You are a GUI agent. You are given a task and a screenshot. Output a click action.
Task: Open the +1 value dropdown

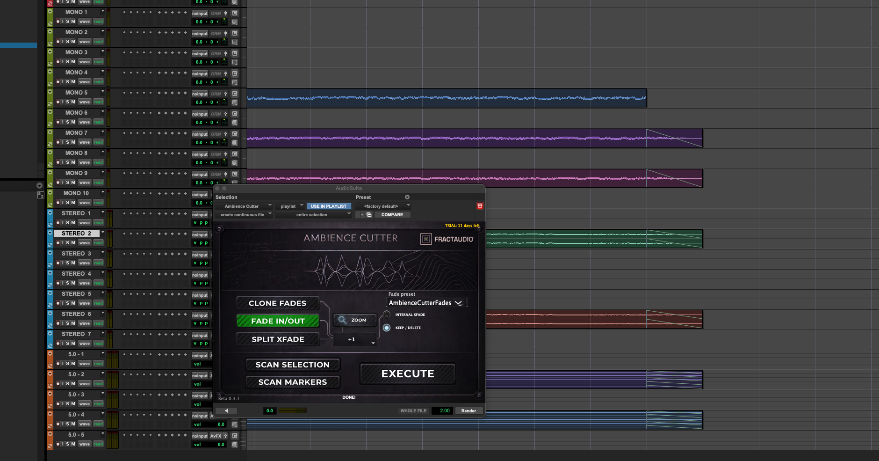(355, 340)
